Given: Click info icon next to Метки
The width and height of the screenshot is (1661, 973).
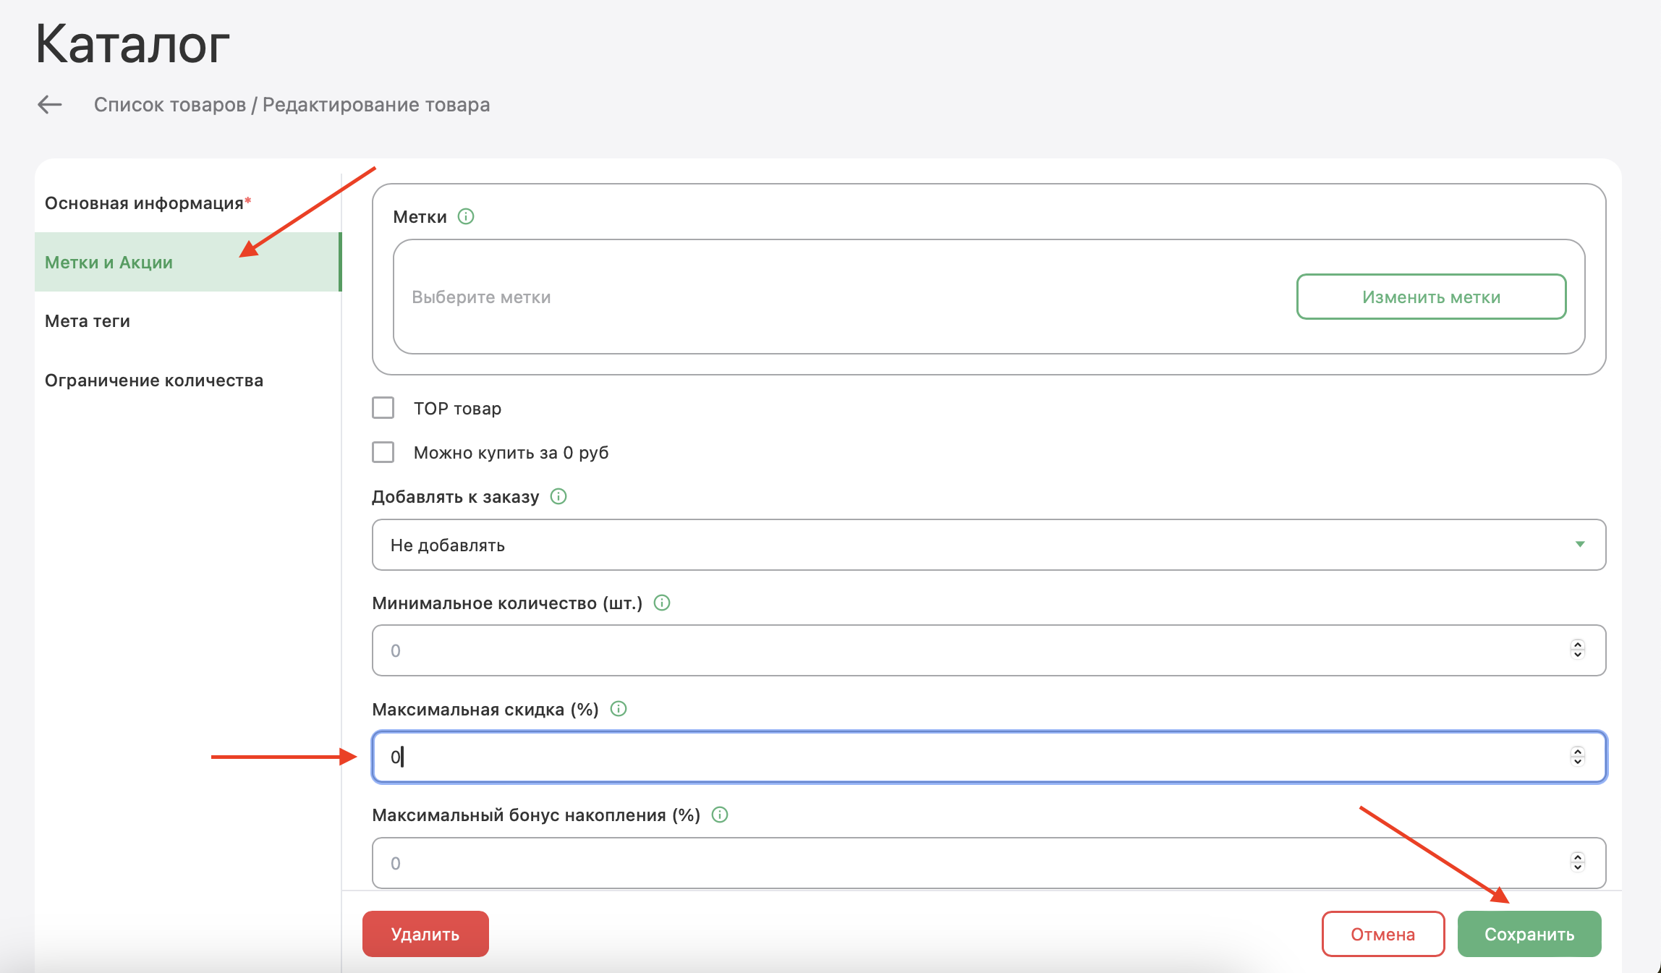Looking at the screenshot, I should (x=466, y=216).
